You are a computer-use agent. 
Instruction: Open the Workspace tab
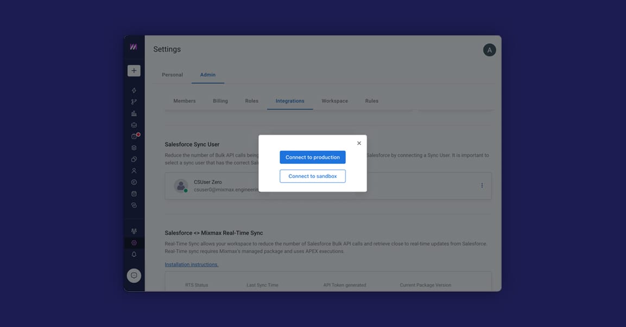(x=334, y=101)
